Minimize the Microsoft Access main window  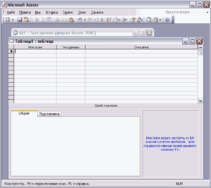click(x=192, y=5)
